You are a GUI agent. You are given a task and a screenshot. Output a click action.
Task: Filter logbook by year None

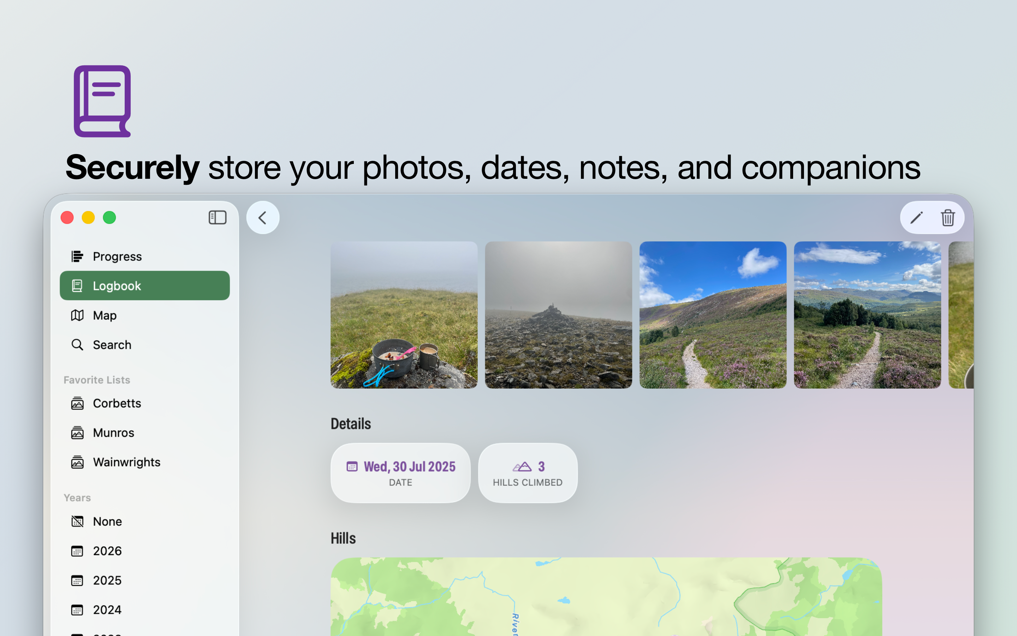click(144, 521)
